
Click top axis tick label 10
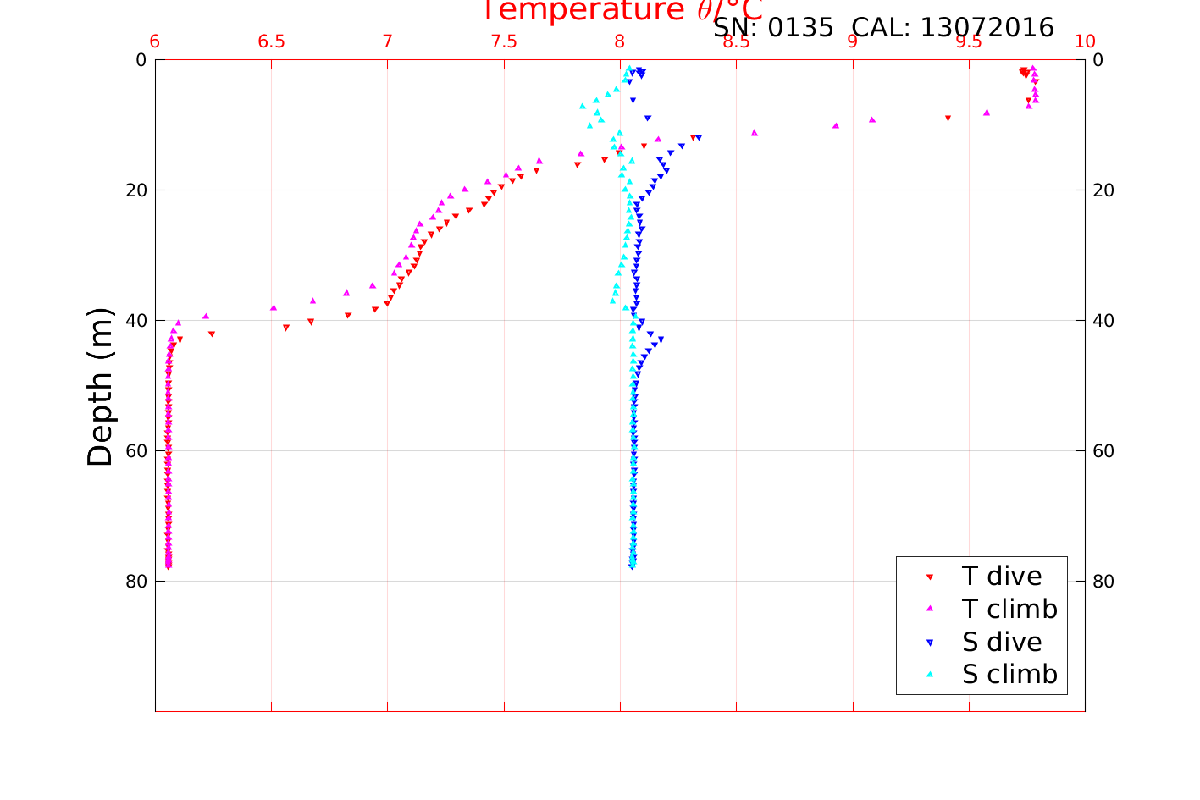[1085, 42]
